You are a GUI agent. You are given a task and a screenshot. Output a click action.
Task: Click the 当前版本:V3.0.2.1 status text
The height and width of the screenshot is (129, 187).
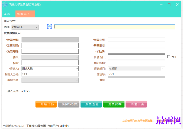[x=14, y=126]
